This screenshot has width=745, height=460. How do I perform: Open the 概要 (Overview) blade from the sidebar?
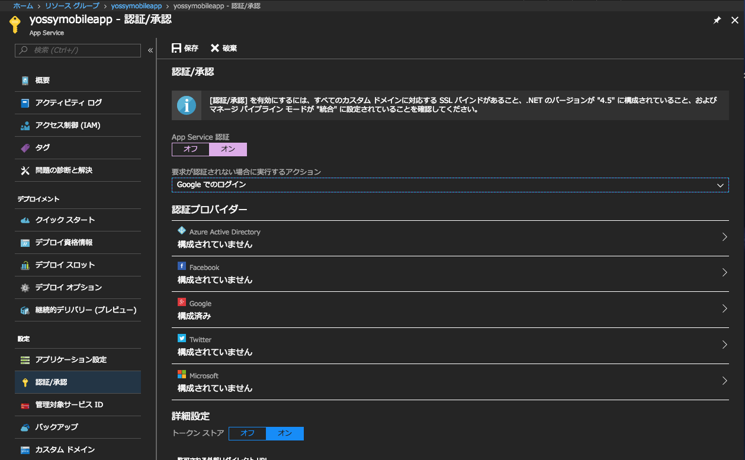pyautogui.click(x=64, y=80)
